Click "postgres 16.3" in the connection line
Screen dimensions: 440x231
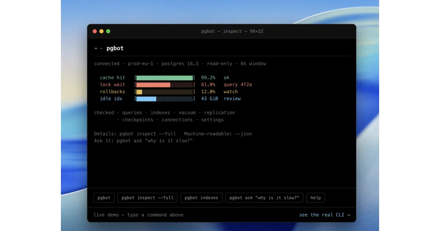(x=180, y=64)
